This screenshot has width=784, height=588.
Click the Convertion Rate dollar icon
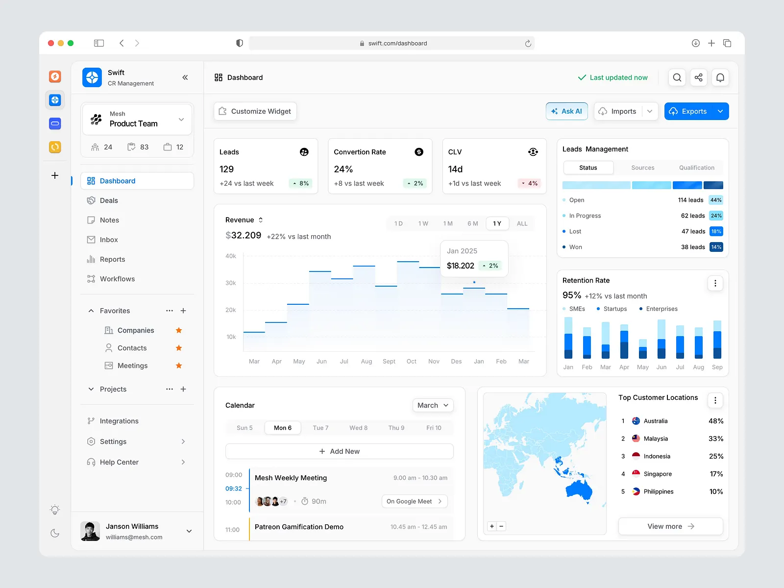click(x=419, y=152)
